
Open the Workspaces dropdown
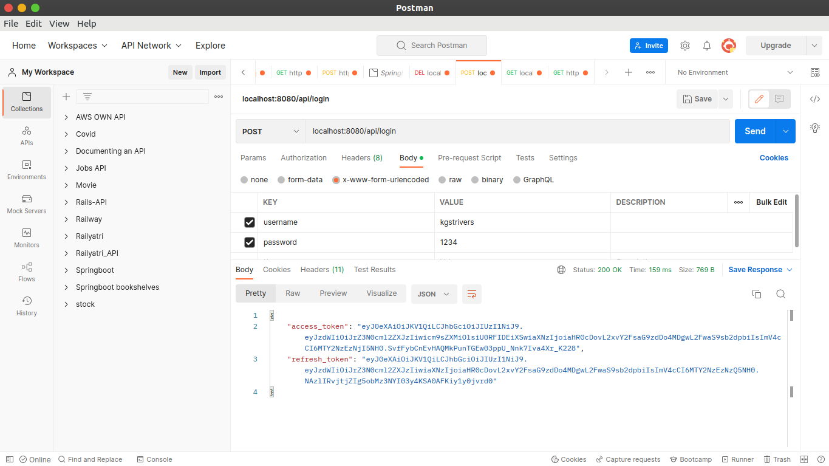point(78,46)
